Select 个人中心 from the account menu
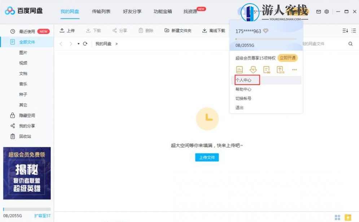 244,80
